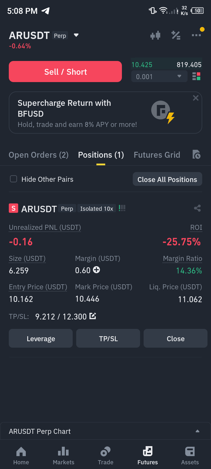Open the Leverage adjustment button
This screenshot has height=469, width=211.
click(41, 338)
